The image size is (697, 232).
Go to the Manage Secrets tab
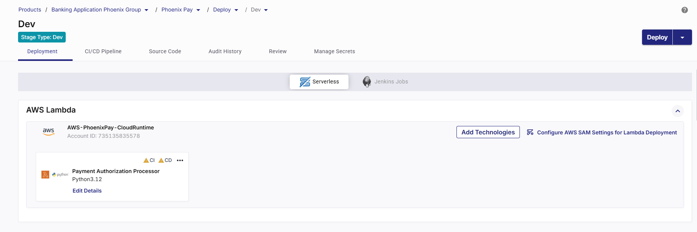[334, 51]
